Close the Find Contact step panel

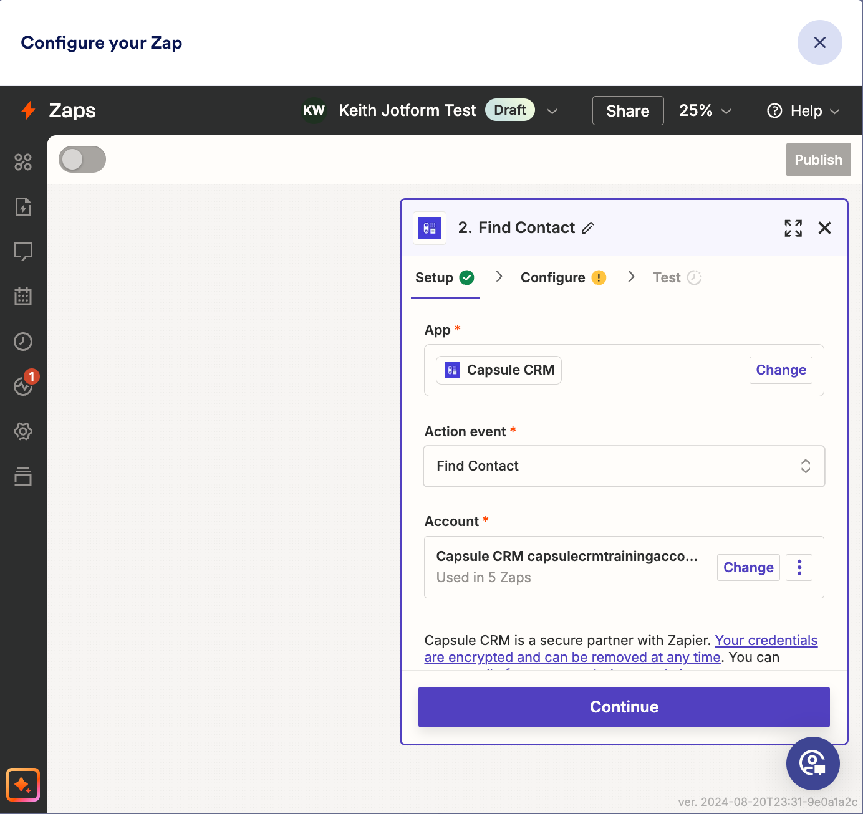pyautogui.click(x=824, y=228)
